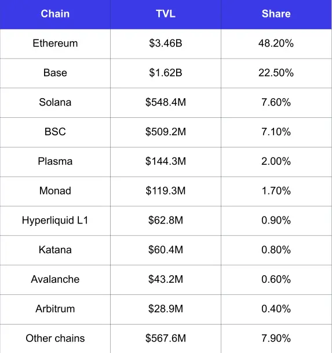Click the Other chains cell
332x353 pixels.
click(55, 338)
